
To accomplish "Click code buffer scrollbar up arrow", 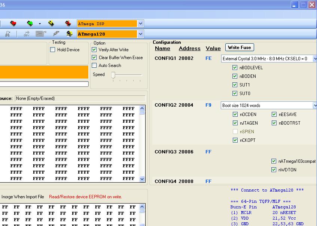I will [x=142, y=108].
